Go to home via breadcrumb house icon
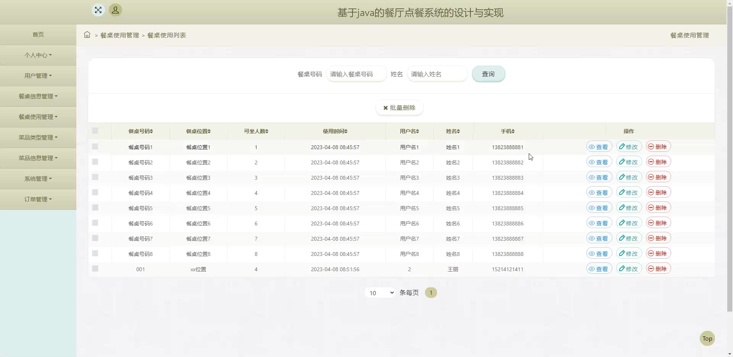 coord(87,35)
